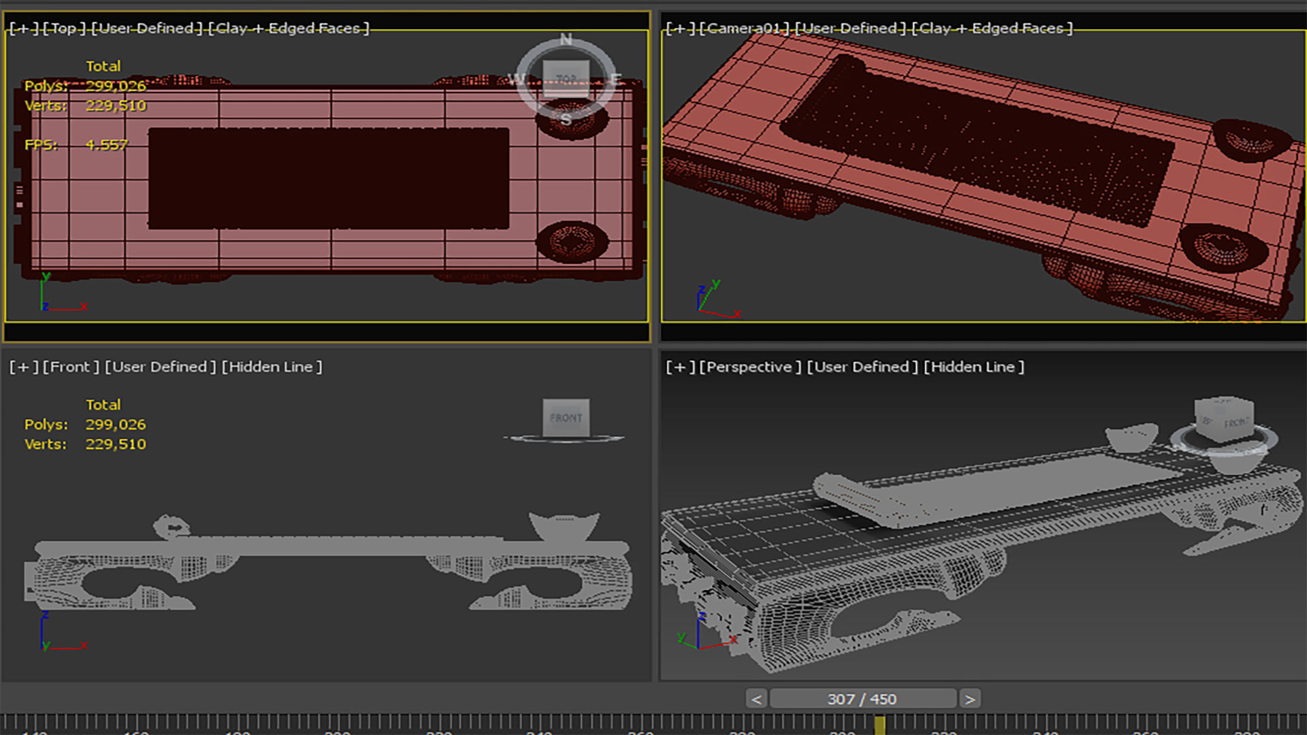1307x735 pixels.
Task: Open the [+] menu of the Camera01 viewport
Action: tap(679, 28)
